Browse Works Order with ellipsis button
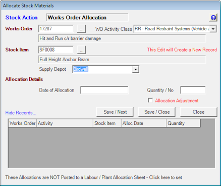 81,29
